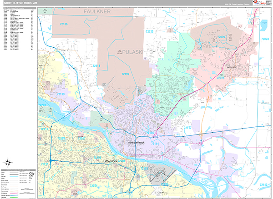Select the Little Rock city label
The width and height of the screenshot is (273, 199).
pos(111,161)
